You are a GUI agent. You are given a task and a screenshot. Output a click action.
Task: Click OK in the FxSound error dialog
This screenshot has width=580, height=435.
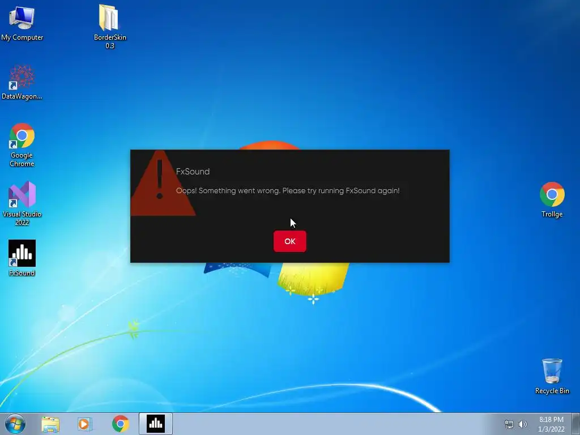tap(289, 241)
